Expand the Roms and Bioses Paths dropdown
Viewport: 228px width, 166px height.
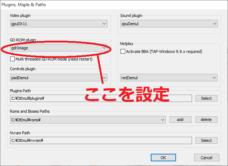(88, 120)
